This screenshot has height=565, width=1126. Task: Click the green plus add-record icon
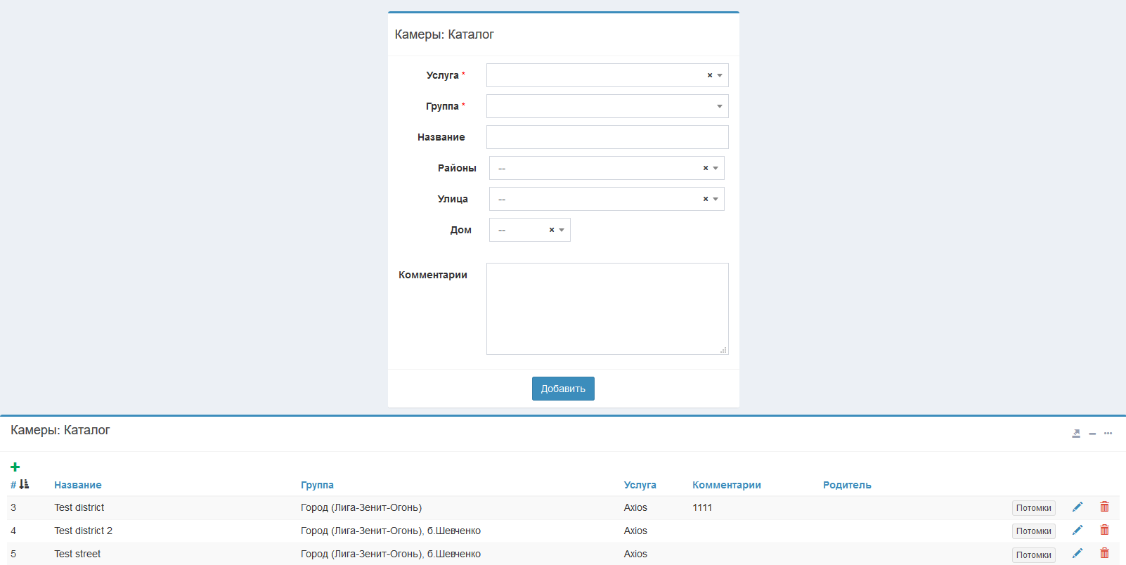click(x=15, y=467)
